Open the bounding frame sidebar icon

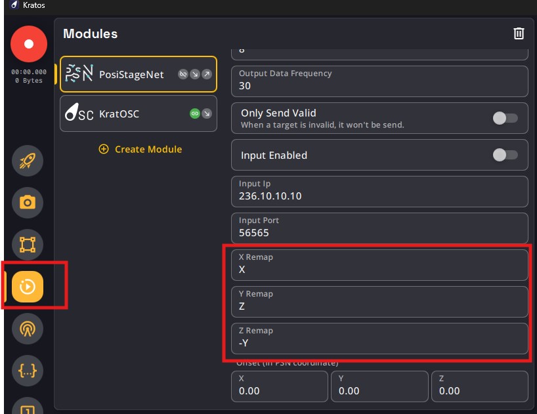[28, 245]
